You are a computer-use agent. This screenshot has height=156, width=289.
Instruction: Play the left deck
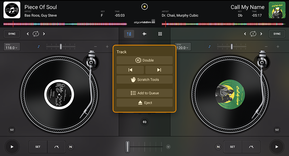[x=12, y=147]
